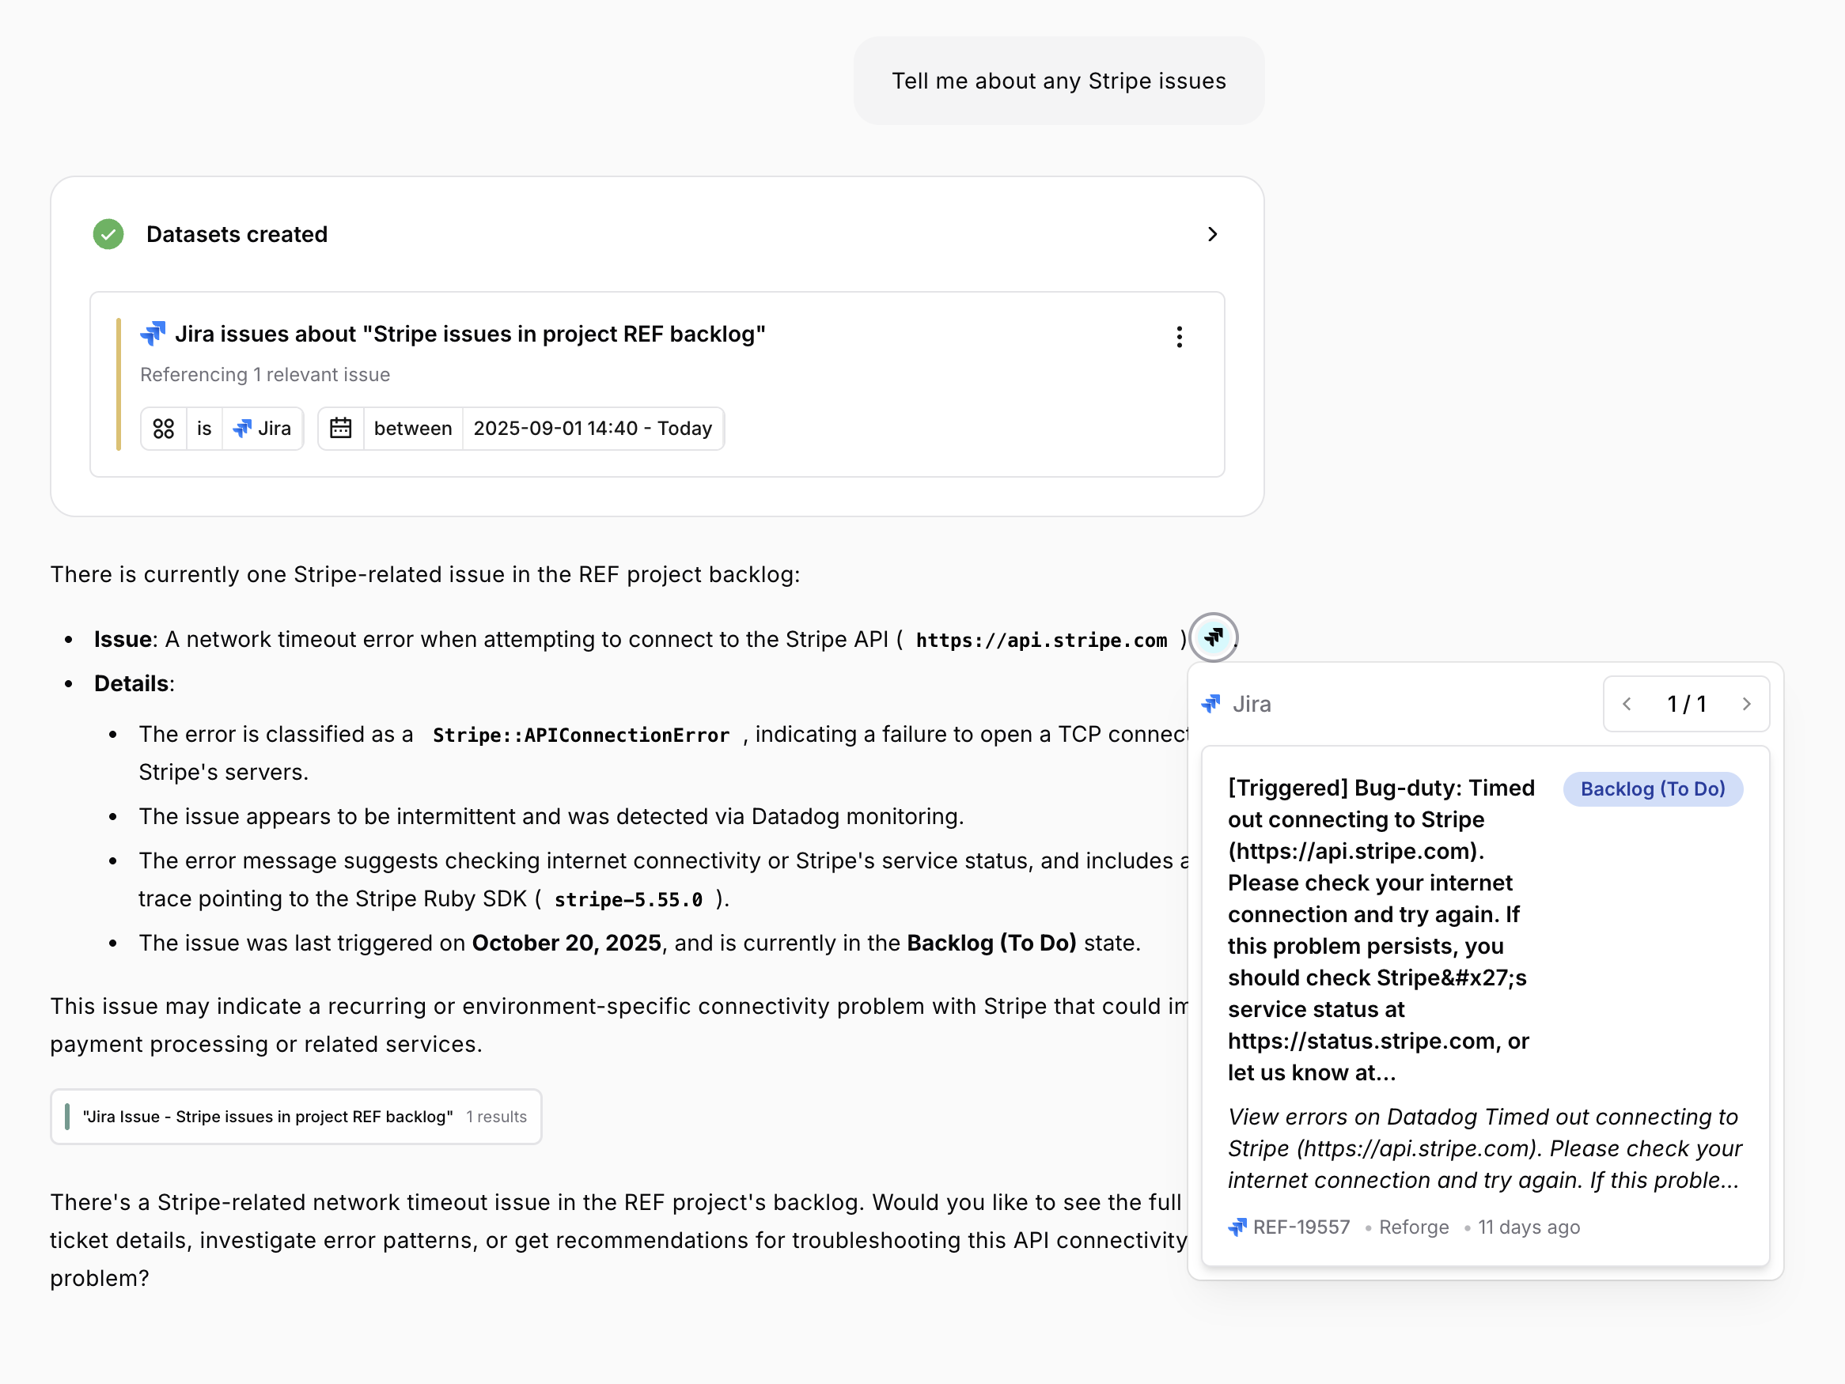Viewport: 1845px width, 1384px height.
Task: Click the Jira icon in the 'is Jira' filter chip
Action: click(x=242, y=429)
